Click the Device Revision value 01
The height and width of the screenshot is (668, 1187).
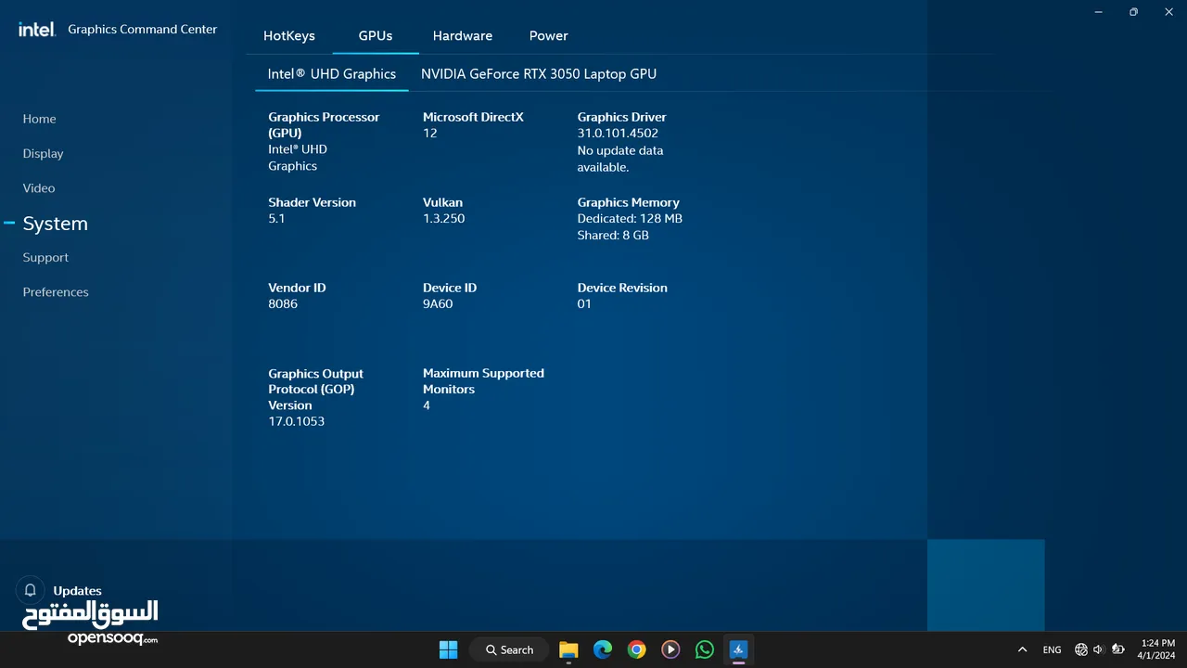pyautogui.click(x=584, y=303)
